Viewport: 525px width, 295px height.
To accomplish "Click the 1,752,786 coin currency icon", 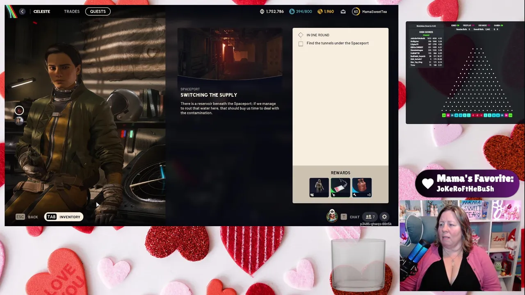I will [x=262, y=11].
